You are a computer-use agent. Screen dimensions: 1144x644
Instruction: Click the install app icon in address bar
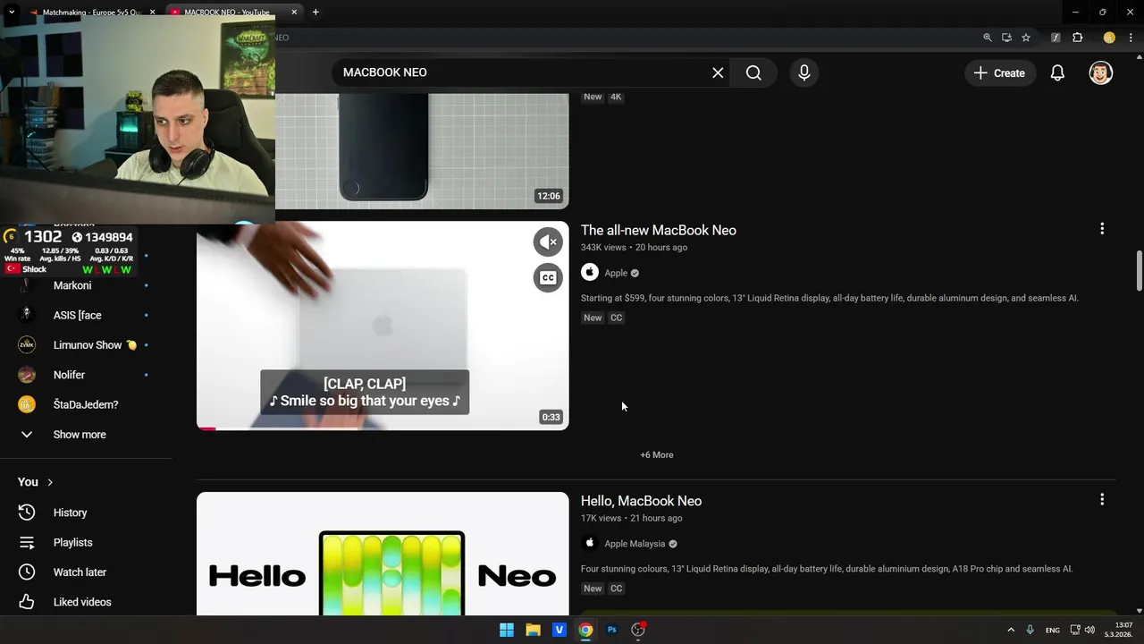[1006, 38]
